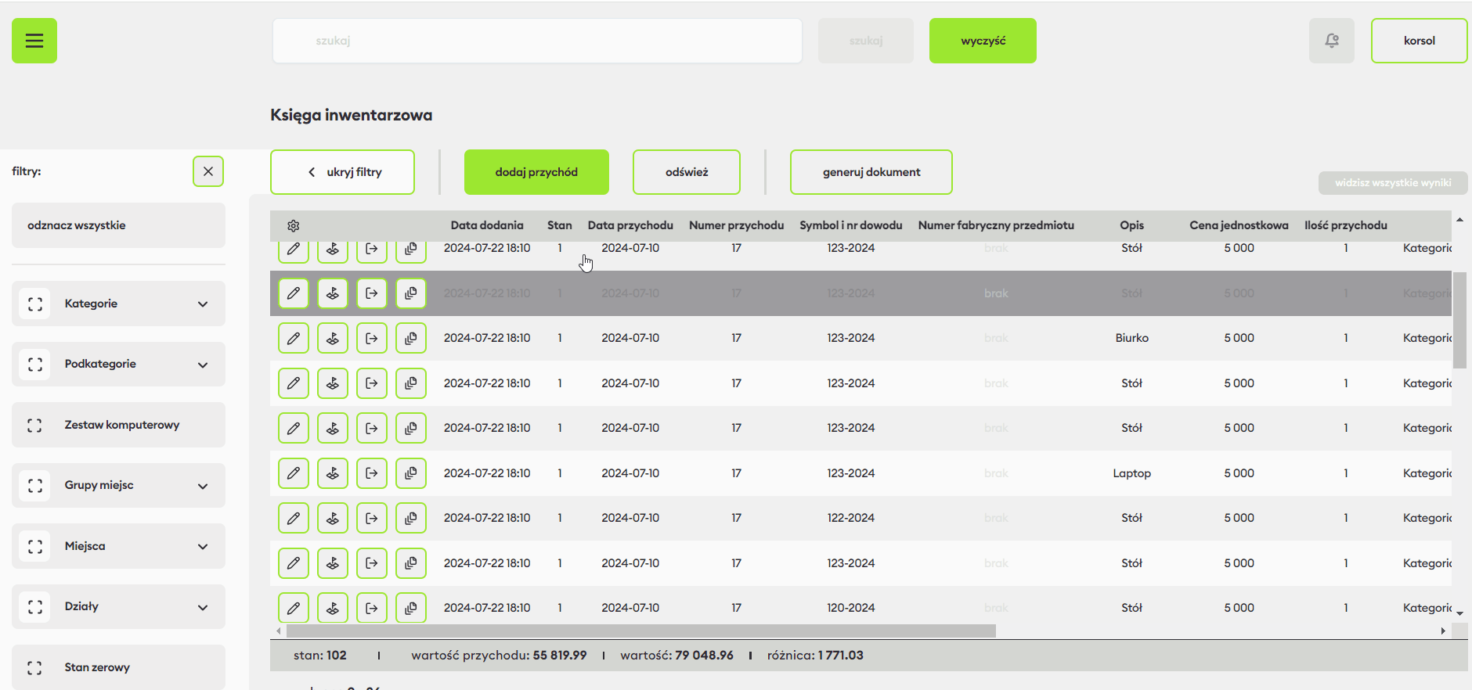The image size is (1472, 690).
Task: Open table column settings gear icon
Action: [294, 226]
